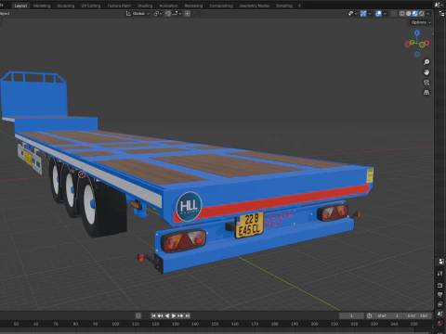The image size is (446, 334).
Task: Toggle viewport gizmos display
Action: click(363, 14)
